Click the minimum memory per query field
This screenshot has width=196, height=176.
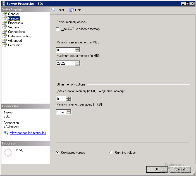coord(61,112)
